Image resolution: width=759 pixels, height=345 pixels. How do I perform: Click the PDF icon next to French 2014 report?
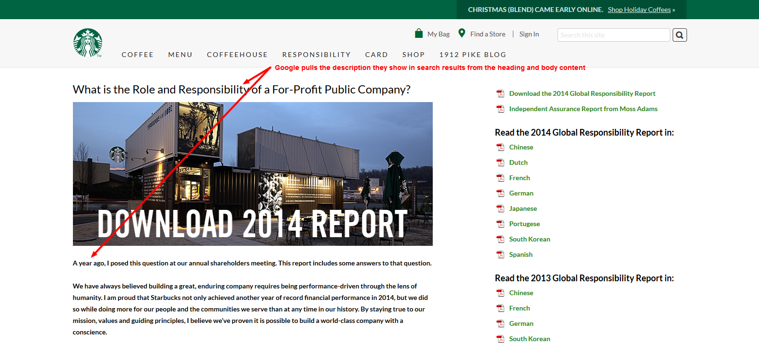pyautogui.click(x=500, y=178)
